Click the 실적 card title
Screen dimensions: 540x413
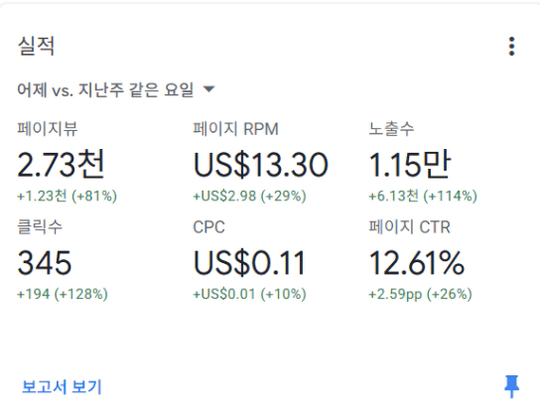(36, 46)
